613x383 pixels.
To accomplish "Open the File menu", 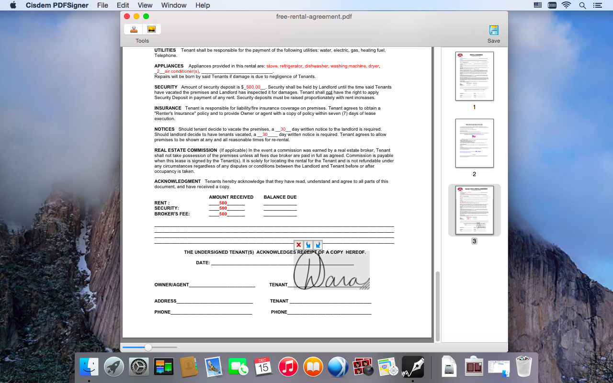I will 102,5.
